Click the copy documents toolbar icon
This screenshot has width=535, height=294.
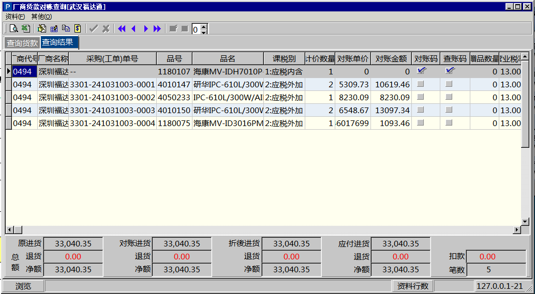pyautogui.click(x=66, y=29)
